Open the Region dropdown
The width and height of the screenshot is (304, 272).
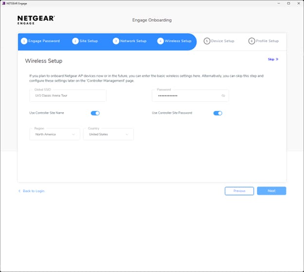(x=55, y=134)
